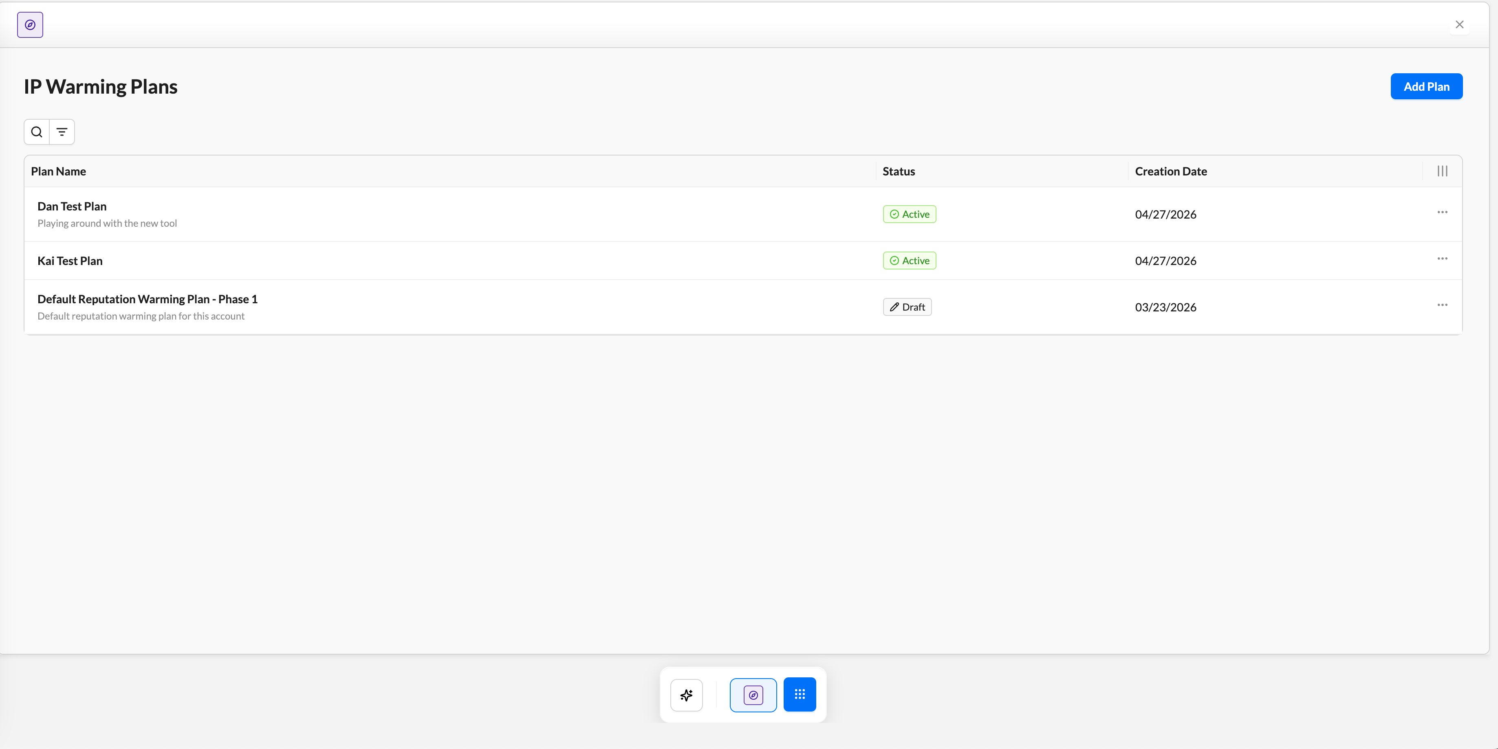Image resolution: width=1498 pixels, height=749 pixels.
Task: Click the IP Warming Plans page heading
Action: pos(101,87)
